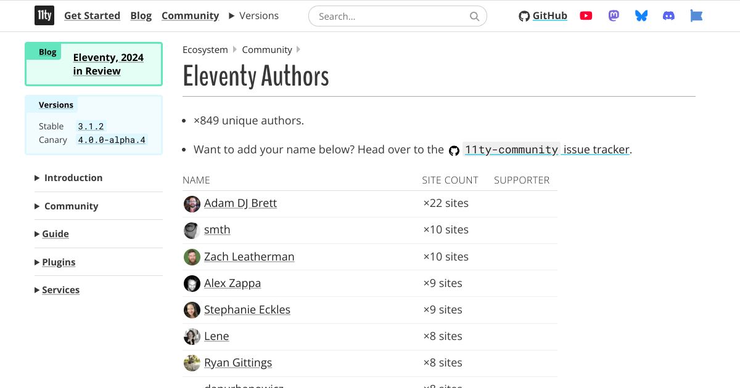Click GitHub icon beside 11ty-community

[x=454, y=150]
